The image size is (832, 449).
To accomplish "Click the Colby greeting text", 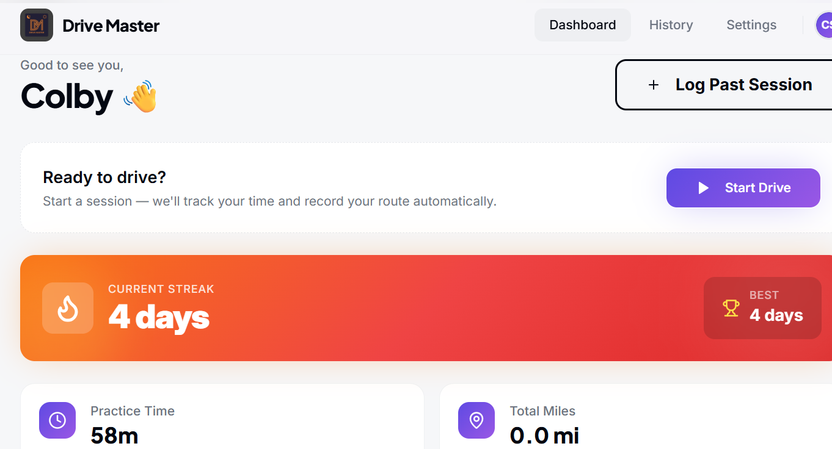I will coord(67,96).
